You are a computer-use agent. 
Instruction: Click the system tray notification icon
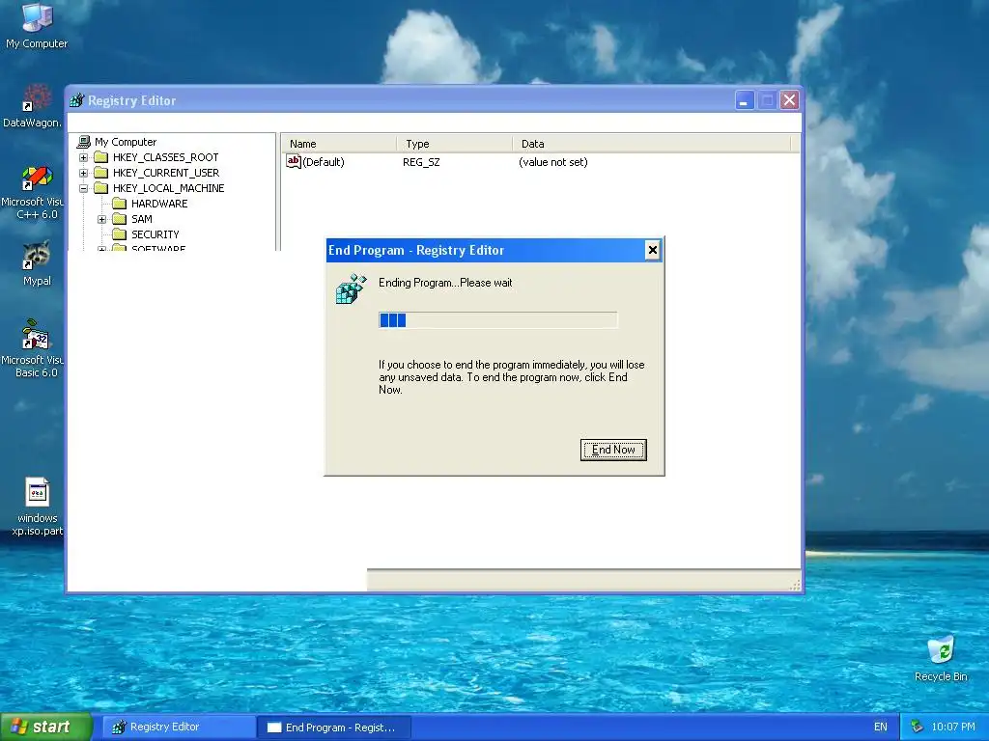(x=918, y=727)
